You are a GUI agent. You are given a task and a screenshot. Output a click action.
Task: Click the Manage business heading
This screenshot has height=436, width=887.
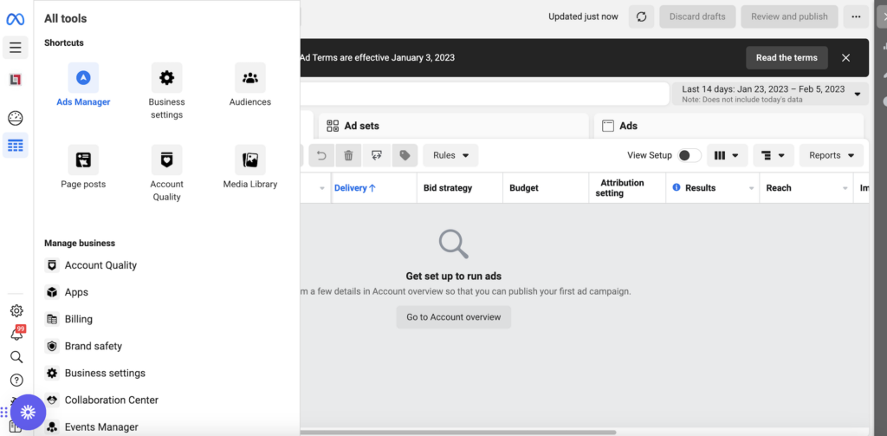point(80,243)
